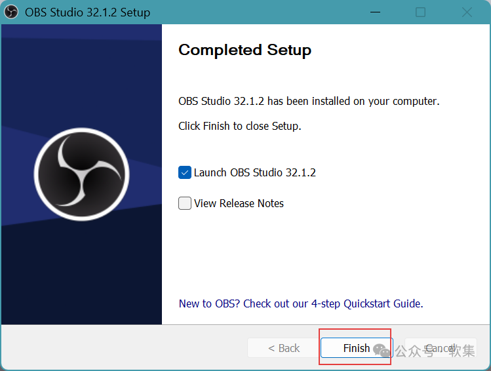
Task: Minimize the OBS Setup window
Action: 375,12
